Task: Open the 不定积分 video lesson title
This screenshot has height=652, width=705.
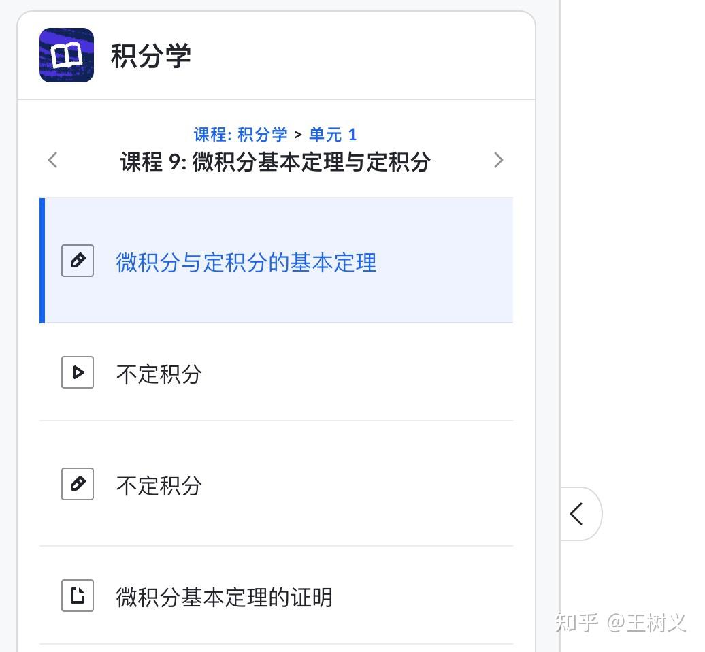Action: (x=159, y=374)
